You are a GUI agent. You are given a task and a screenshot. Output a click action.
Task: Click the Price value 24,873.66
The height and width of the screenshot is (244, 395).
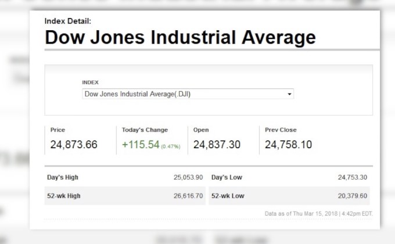(74, 145)
